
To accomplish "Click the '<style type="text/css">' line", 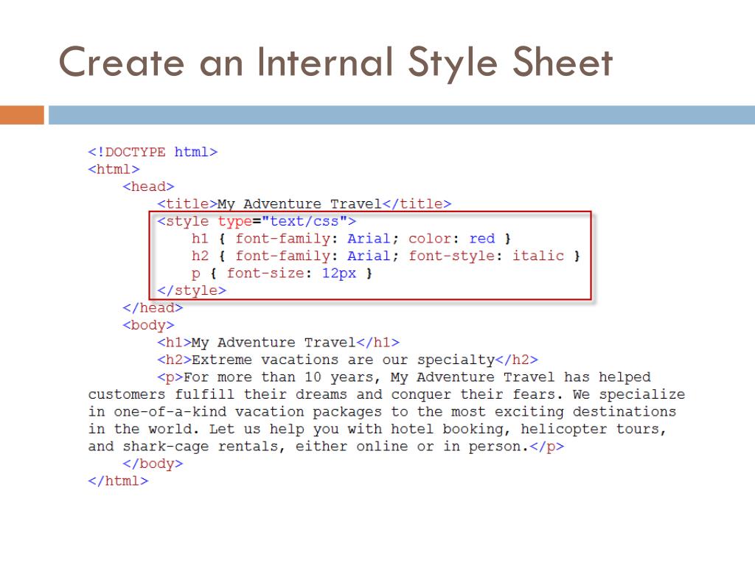I will pos(257,221).
